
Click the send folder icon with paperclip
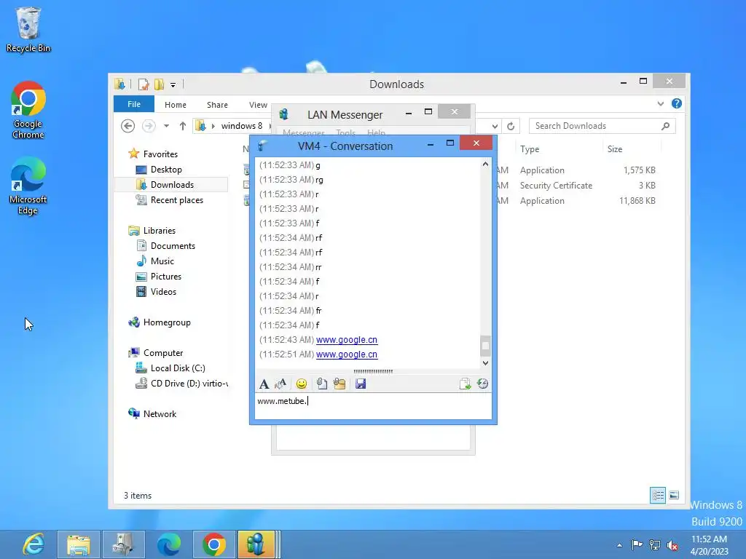[339, 384]
